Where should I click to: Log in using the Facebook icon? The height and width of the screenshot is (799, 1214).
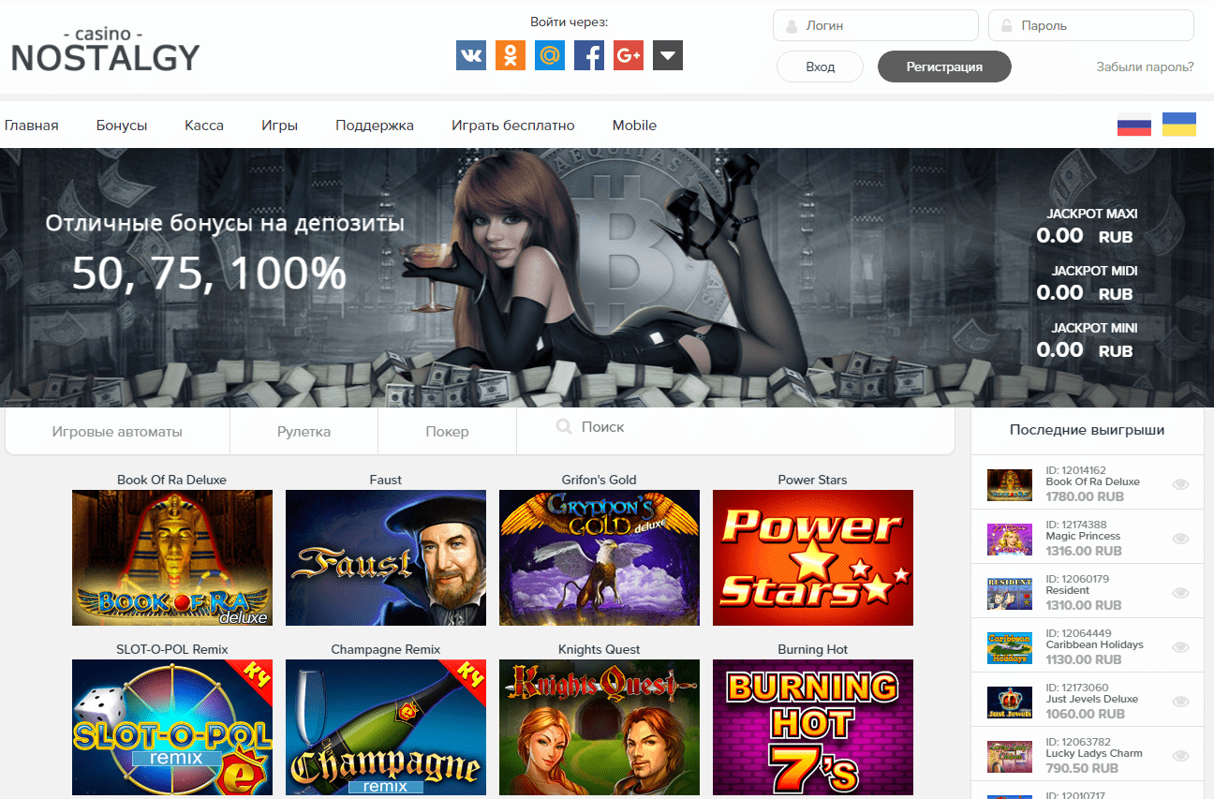click(589, 55)
